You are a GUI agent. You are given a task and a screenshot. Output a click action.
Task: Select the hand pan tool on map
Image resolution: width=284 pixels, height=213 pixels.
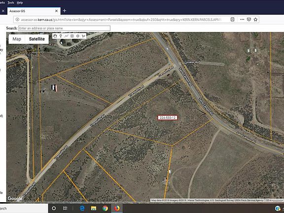[x=55, y=36]
